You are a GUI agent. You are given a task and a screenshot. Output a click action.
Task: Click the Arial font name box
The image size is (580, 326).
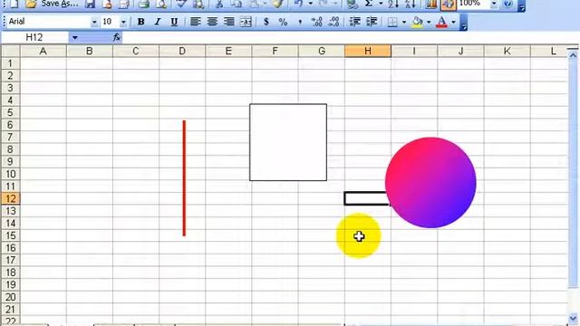(49, 22)
